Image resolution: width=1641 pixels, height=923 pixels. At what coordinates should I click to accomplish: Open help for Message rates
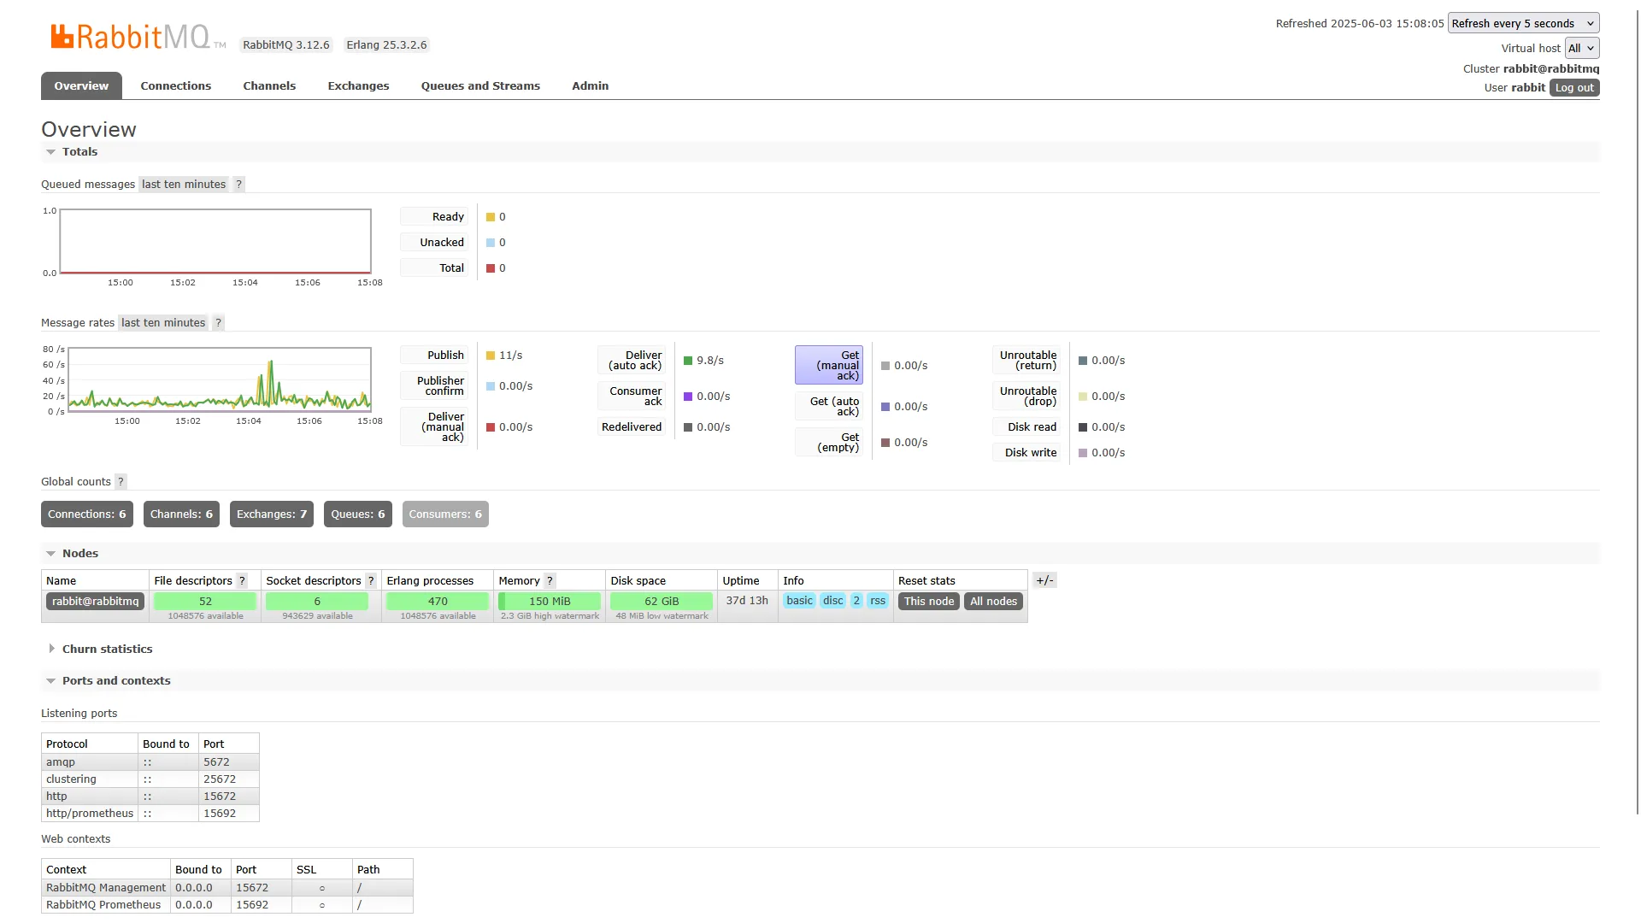(x=219, y=323)
